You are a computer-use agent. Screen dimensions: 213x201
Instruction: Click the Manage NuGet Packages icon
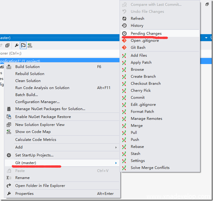(x=9, y=109)
